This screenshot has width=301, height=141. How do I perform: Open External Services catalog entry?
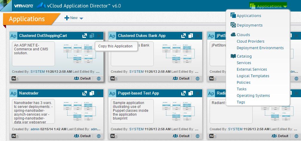(x=252, y=69)
